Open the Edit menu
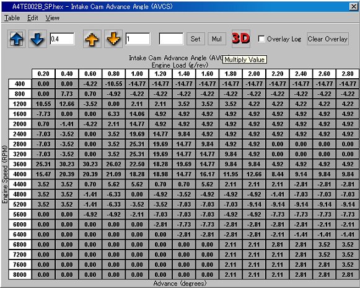 [33, 18]
